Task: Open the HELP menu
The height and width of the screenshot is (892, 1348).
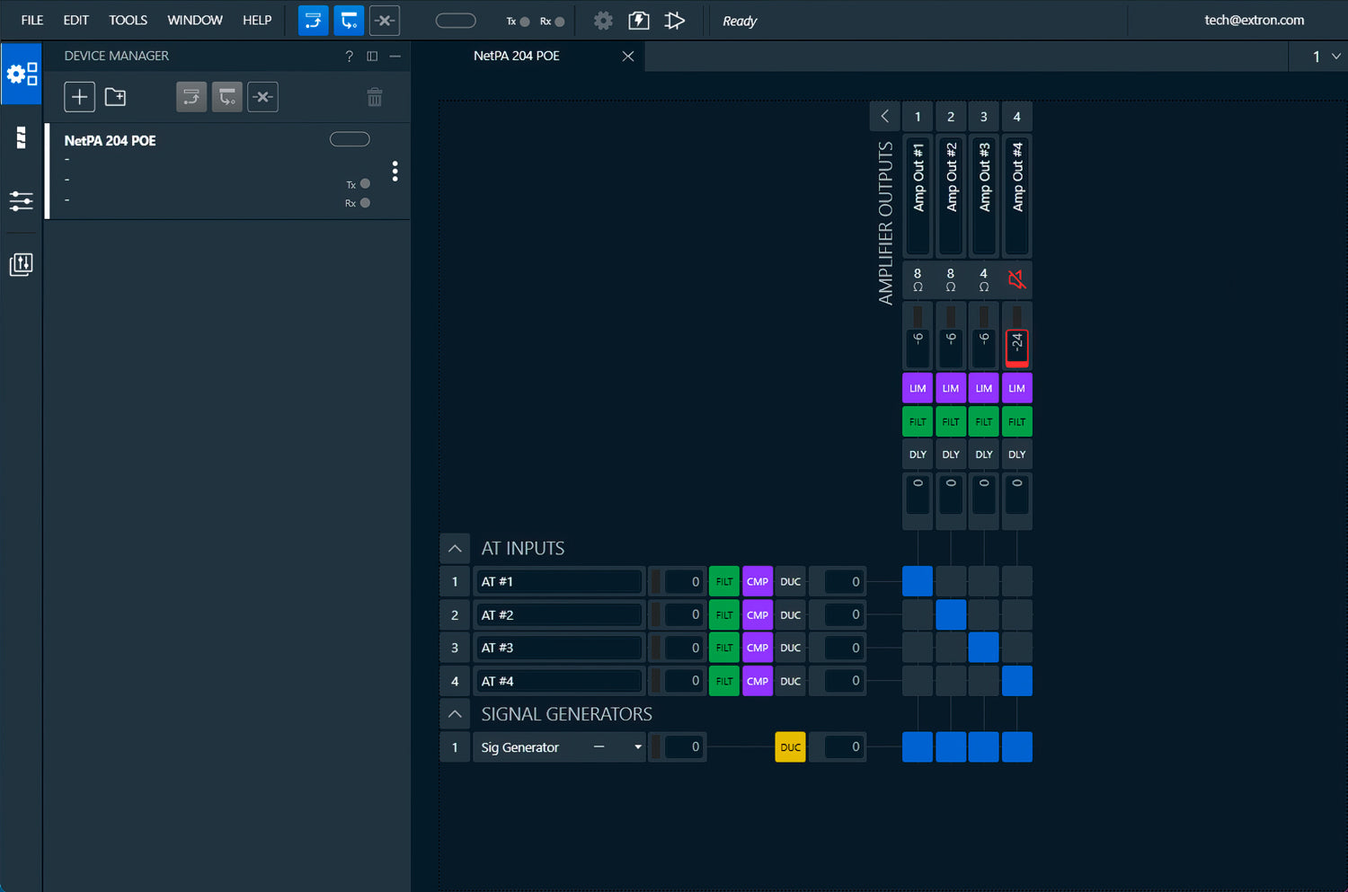Action: [x=257, y=20]
